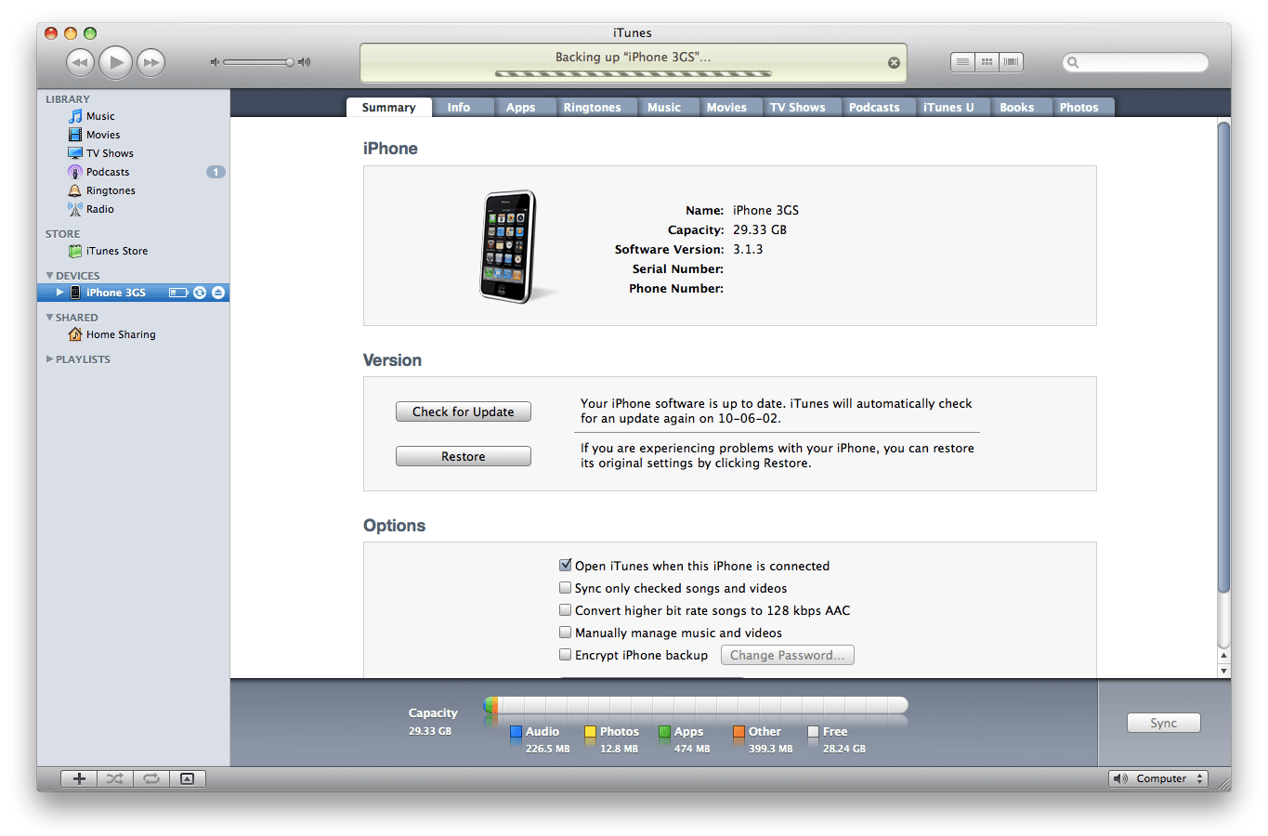Open the Ringtones tab
This screenshot has width=1268, height=836.
(595, 106)
